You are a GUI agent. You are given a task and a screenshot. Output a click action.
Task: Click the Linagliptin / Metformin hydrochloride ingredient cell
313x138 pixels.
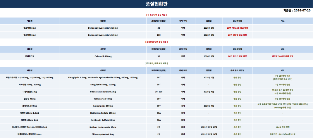click(x=103, y=77)
